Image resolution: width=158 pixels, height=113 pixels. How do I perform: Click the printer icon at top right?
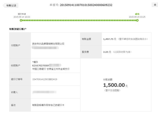(155, 5)
